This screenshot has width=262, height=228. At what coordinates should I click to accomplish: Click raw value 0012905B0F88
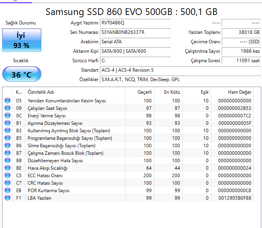coord(235,198)
